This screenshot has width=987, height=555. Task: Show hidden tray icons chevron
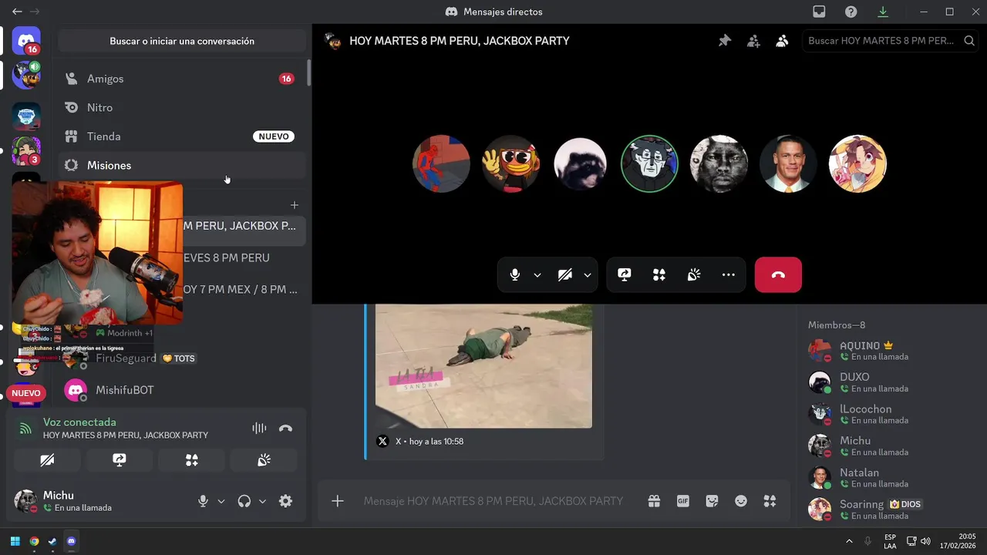[x=849, y=541]
